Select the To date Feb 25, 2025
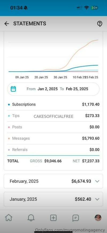Screen dimensions: 107x233 pyautogui.click(x=77, y=89)
